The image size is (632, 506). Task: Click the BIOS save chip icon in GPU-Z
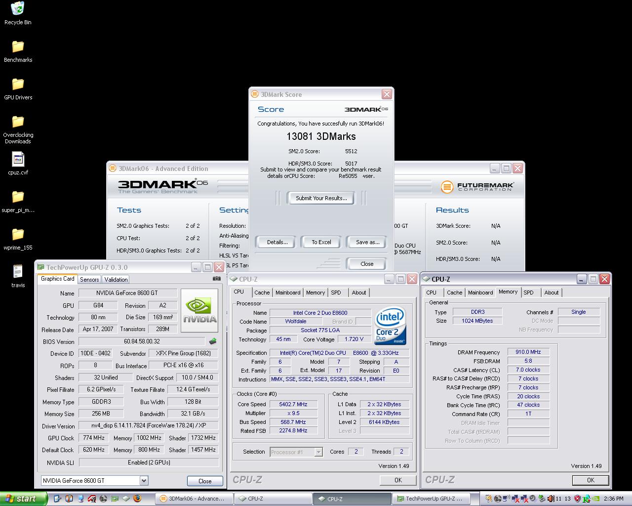[x=213, y=341]
